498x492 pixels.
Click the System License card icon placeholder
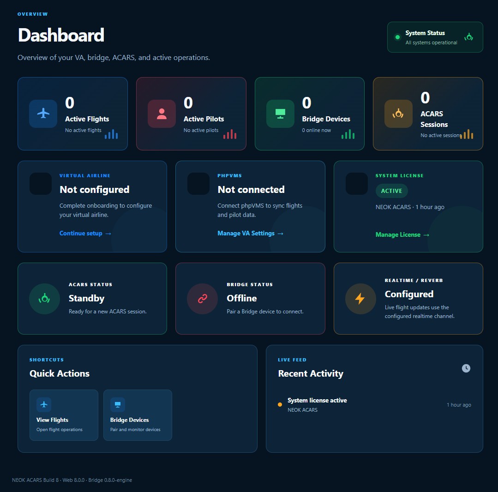tap(357, 184)
